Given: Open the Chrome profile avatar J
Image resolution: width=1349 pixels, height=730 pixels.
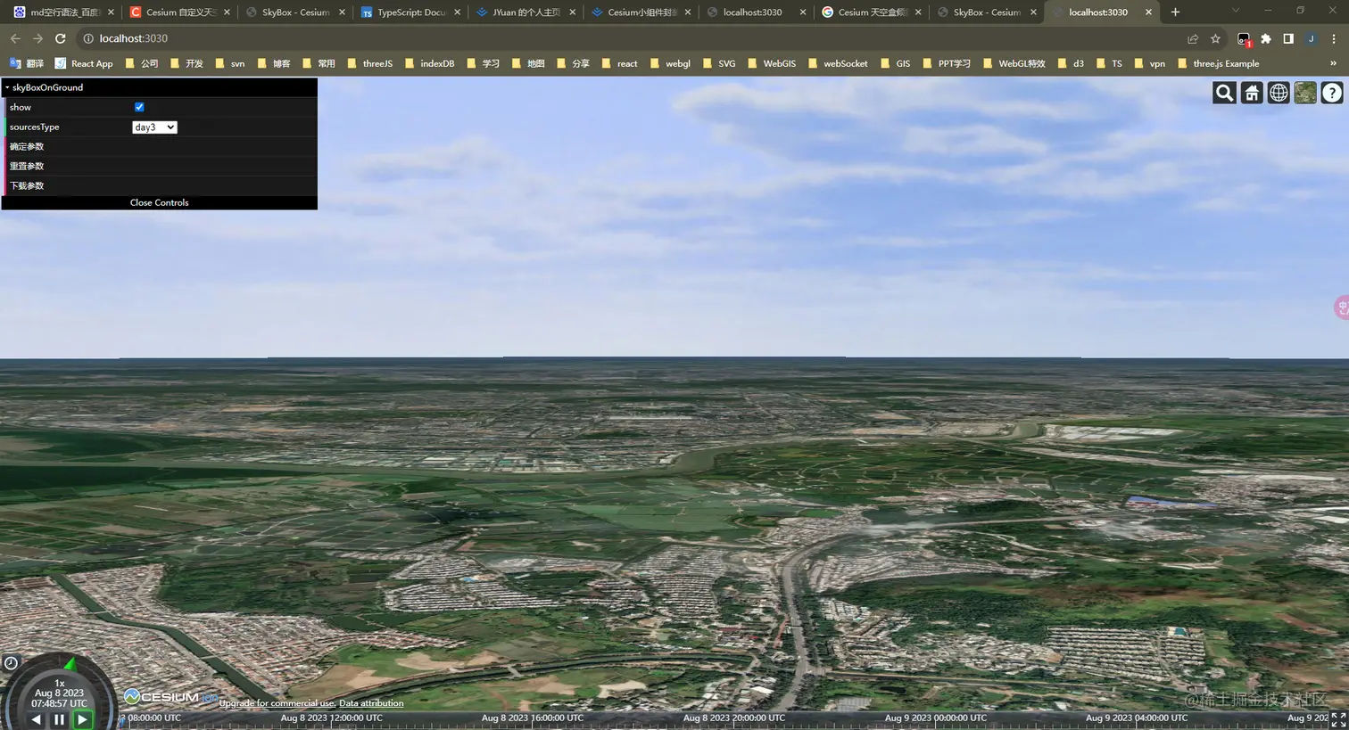Looking at the screenshot, I should coord(1312,38).
